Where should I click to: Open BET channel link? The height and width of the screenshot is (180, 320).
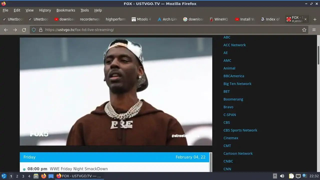click(226, 91)
